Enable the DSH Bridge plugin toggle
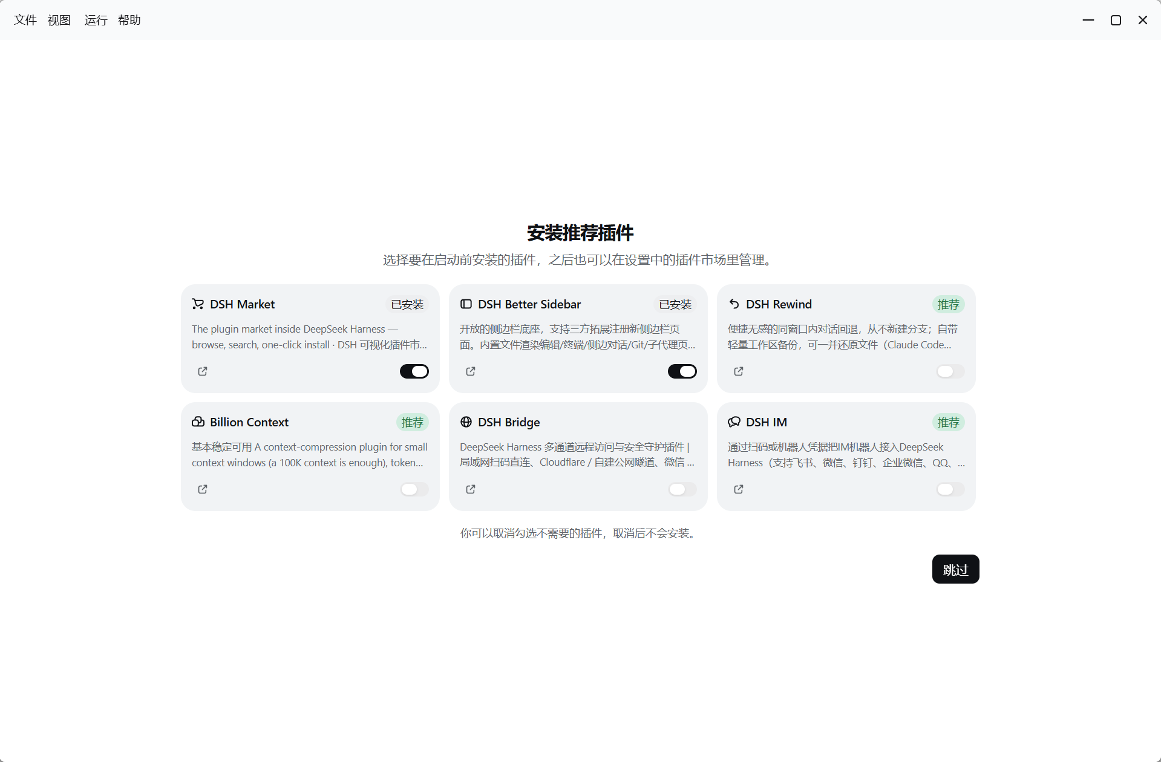 point(682,489)
